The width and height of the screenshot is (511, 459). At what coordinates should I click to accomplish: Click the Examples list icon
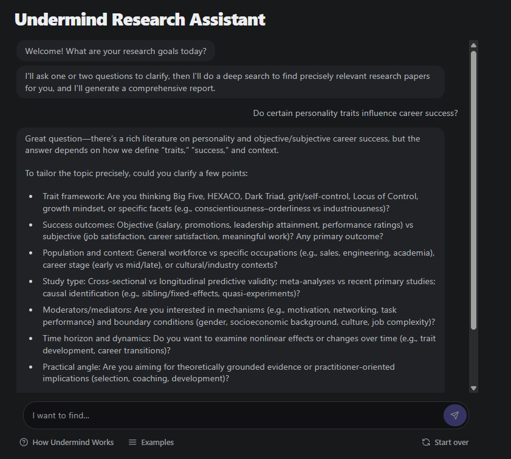[132, 442]
